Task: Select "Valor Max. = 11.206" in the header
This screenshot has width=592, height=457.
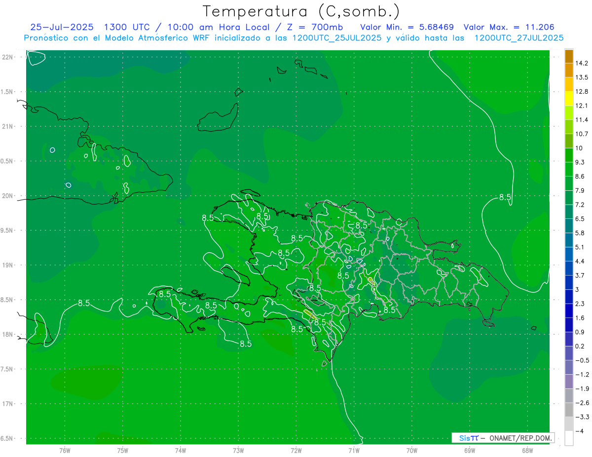Action: pyautogui.click(x=510, y=27)
